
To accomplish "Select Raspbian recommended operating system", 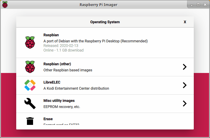I will pos(96,41).
